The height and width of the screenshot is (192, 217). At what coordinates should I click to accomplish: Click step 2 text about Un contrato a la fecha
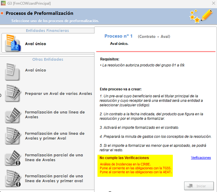[151, 116]
